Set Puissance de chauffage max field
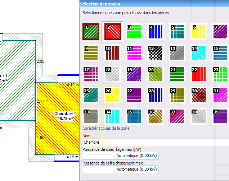Screen dimensions: 229x181 tap(121, 156)
